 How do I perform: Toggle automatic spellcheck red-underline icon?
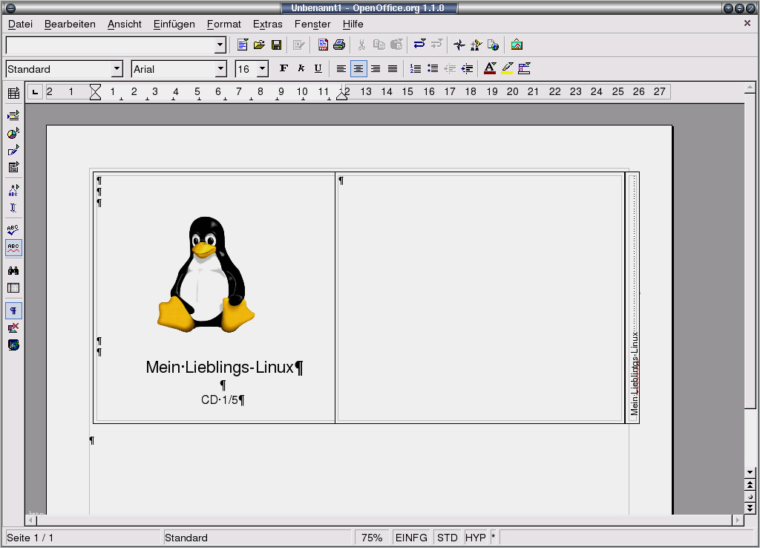(x=13, y=247)
